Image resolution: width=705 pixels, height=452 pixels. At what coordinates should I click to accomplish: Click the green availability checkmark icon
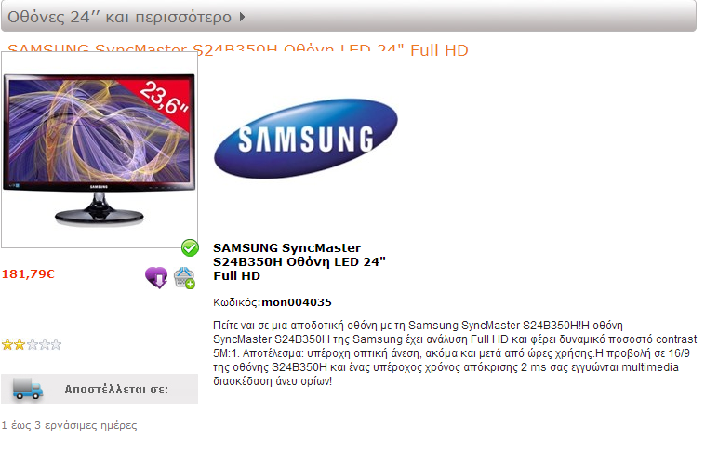[x=190, y=247]
